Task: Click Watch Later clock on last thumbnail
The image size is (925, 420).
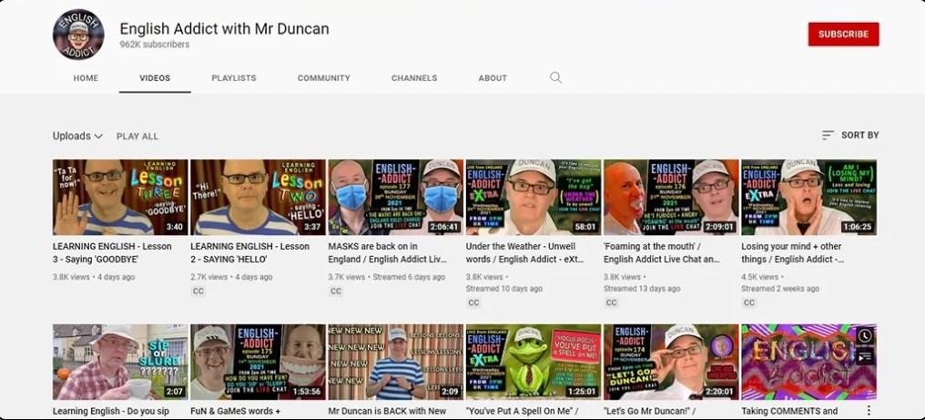Action: click(x=864, y=336)
